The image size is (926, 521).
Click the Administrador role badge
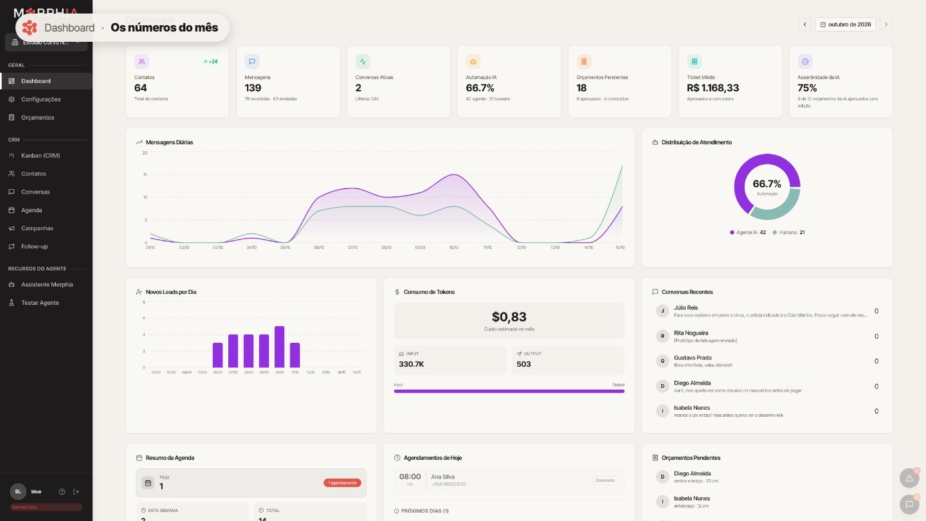pos(46,507)
